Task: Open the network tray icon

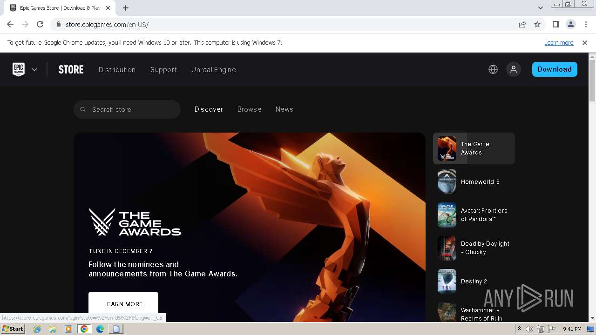Action: coord(541,329)
